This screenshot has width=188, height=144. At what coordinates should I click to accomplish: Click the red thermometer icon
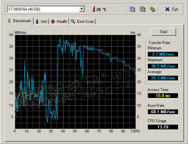point(94,9)
